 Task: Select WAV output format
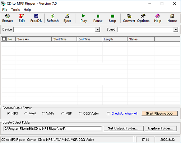pyautogui.click(x=26, y=113)
